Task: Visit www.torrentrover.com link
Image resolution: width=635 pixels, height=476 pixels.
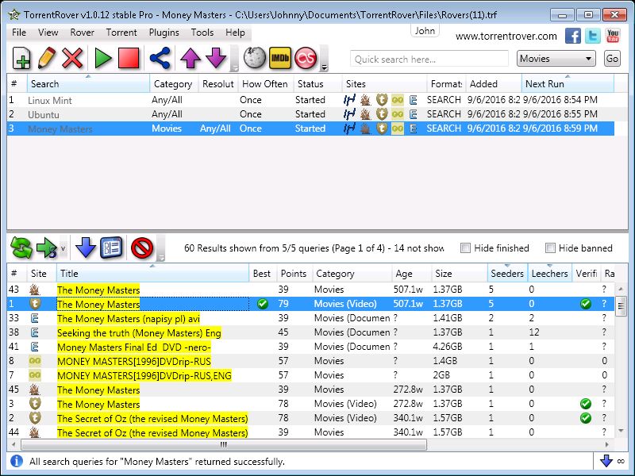Action: click(x=506, y=36)
